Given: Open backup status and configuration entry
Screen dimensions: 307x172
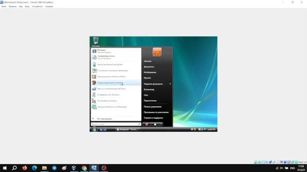Looking at the screenshot, I should [116, 70].
